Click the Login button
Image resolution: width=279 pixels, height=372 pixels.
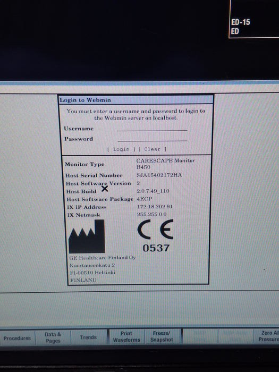[x=121, y=149]
